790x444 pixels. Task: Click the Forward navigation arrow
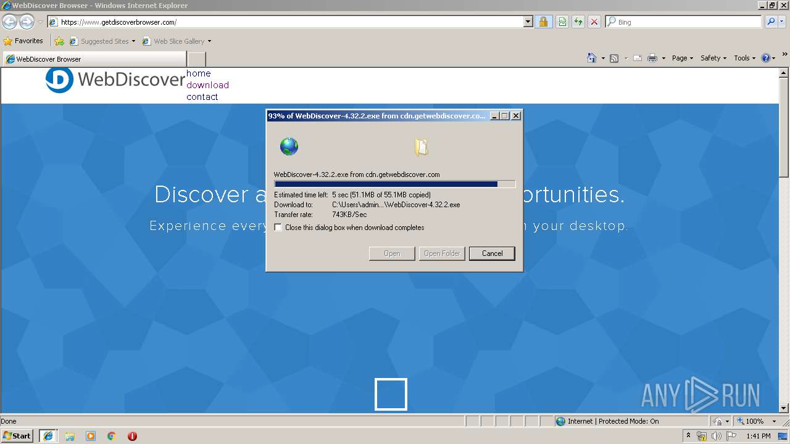pos(27,22)
